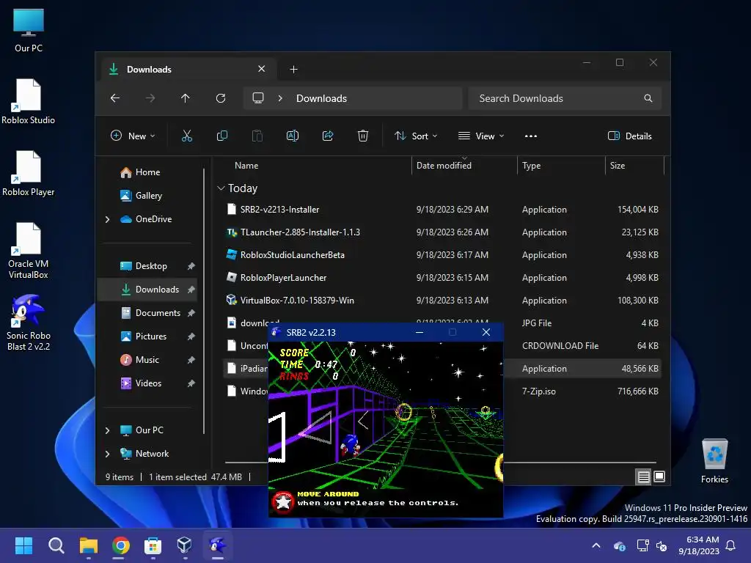Switch to SRB2 game in taskbar

(217, 545)
